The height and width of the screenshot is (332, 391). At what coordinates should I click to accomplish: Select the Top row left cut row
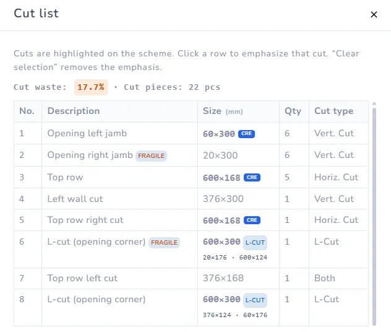coord(191,279)
